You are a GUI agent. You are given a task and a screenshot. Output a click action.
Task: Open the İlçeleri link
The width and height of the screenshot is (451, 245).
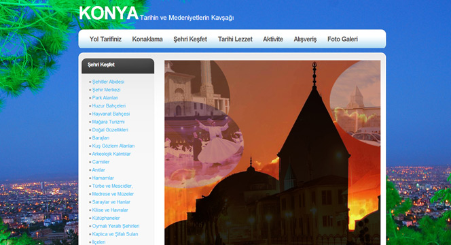click(x=98, y=242)
